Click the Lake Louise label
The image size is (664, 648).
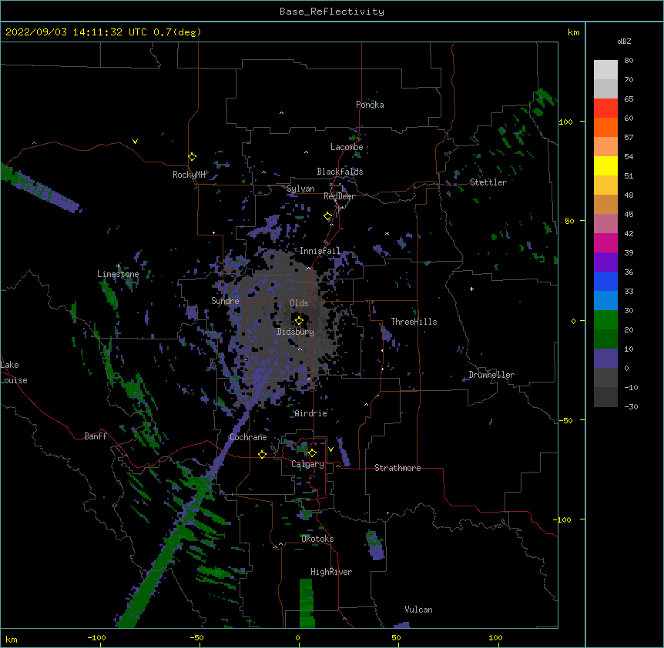[14, 372]
